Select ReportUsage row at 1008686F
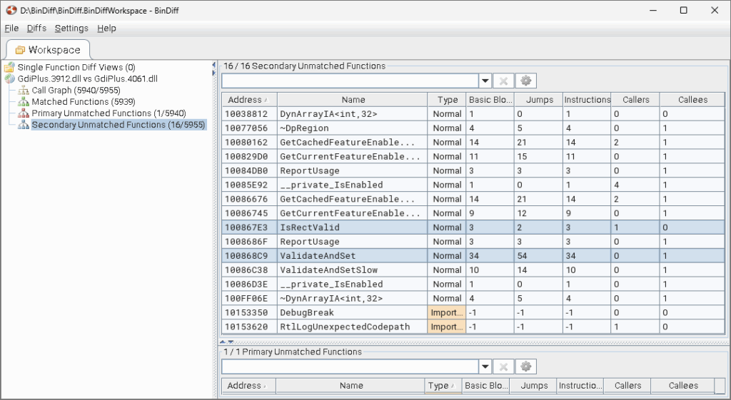 (473, 242)
